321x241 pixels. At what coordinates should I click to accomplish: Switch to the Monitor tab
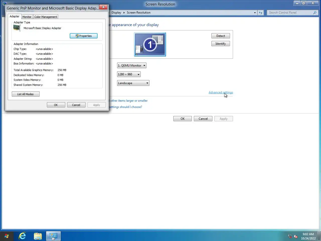pyautogui.click(x=27, y=17)
